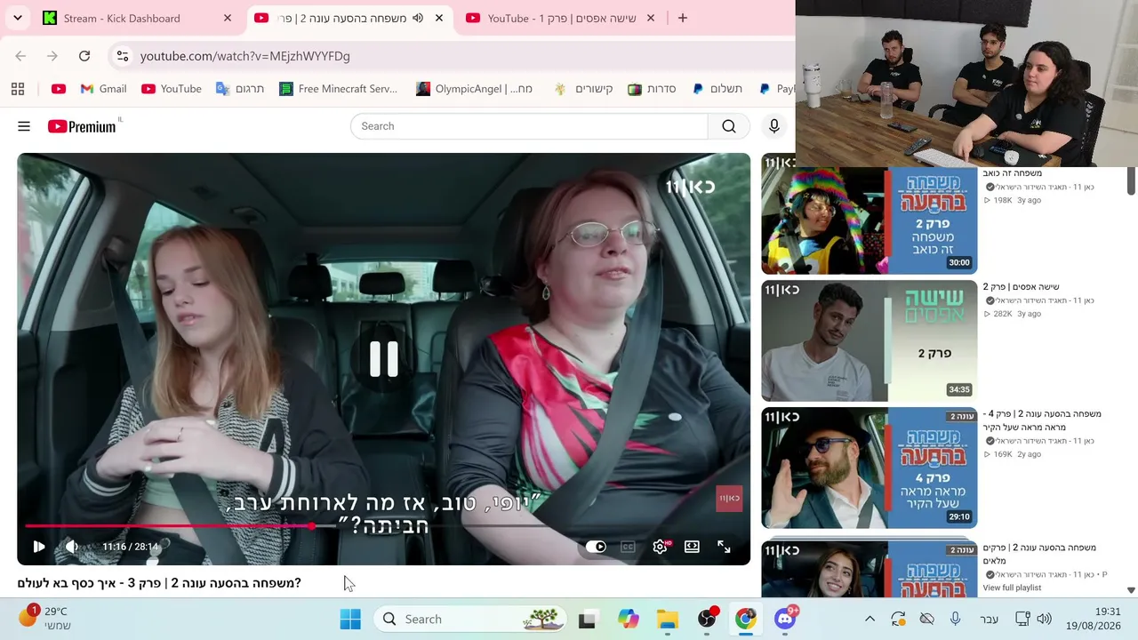This screenshot has height=640, width=1138.
Task: Run the YouTube search magnifier button
Action: [729, 126]
